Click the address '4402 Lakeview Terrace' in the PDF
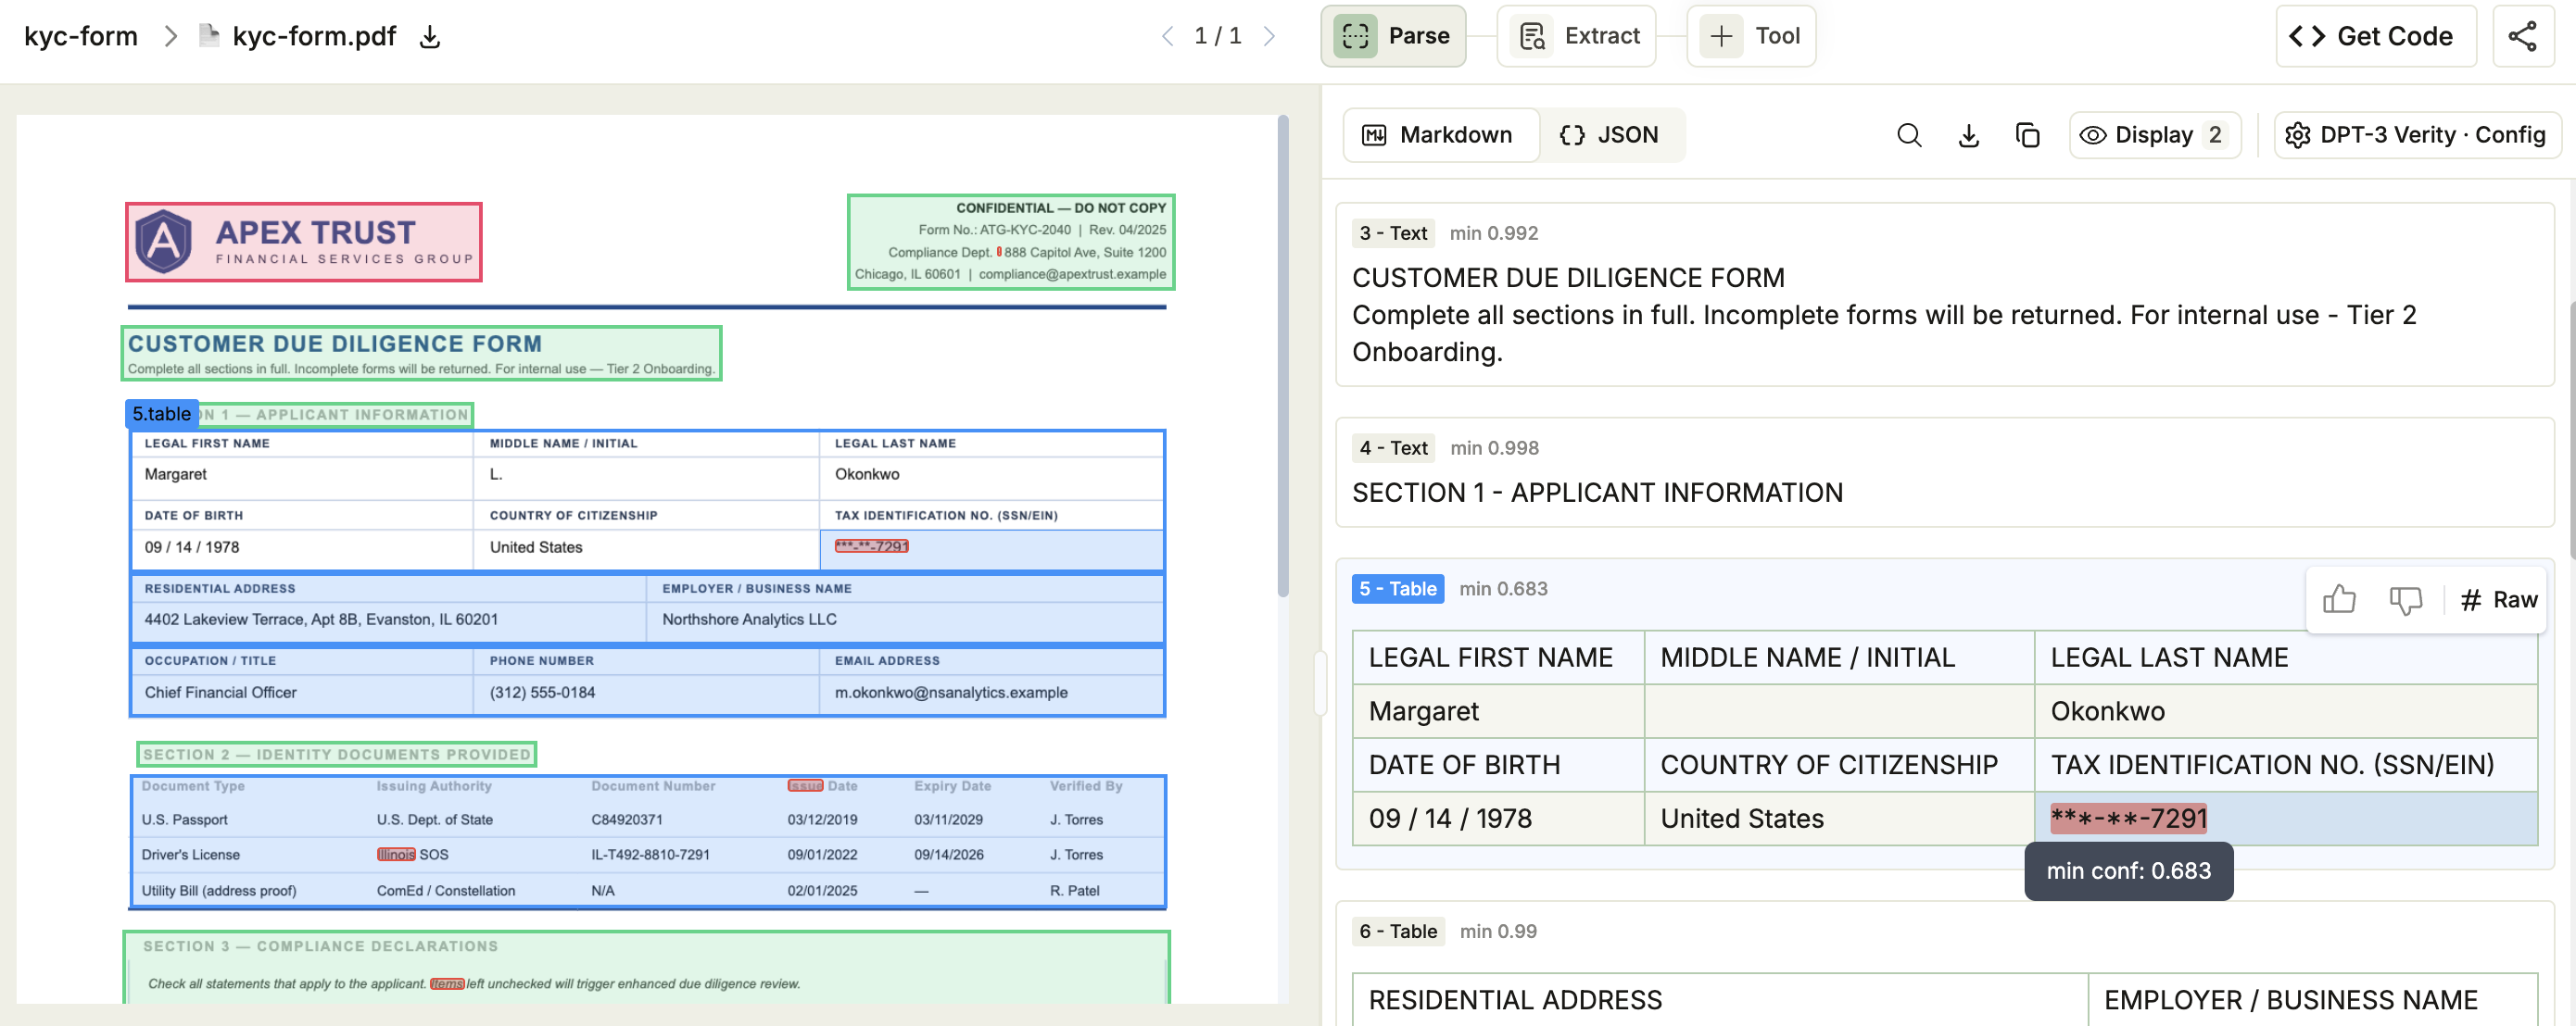 [320, 619]
